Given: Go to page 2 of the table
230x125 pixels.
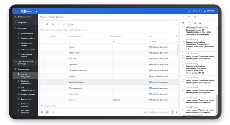Looking at the screenshot, I should (x=177, y=112).
